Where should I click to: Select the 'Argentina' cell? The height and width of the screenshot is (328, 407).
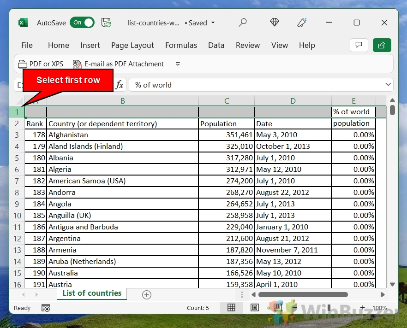coord(123,239)
